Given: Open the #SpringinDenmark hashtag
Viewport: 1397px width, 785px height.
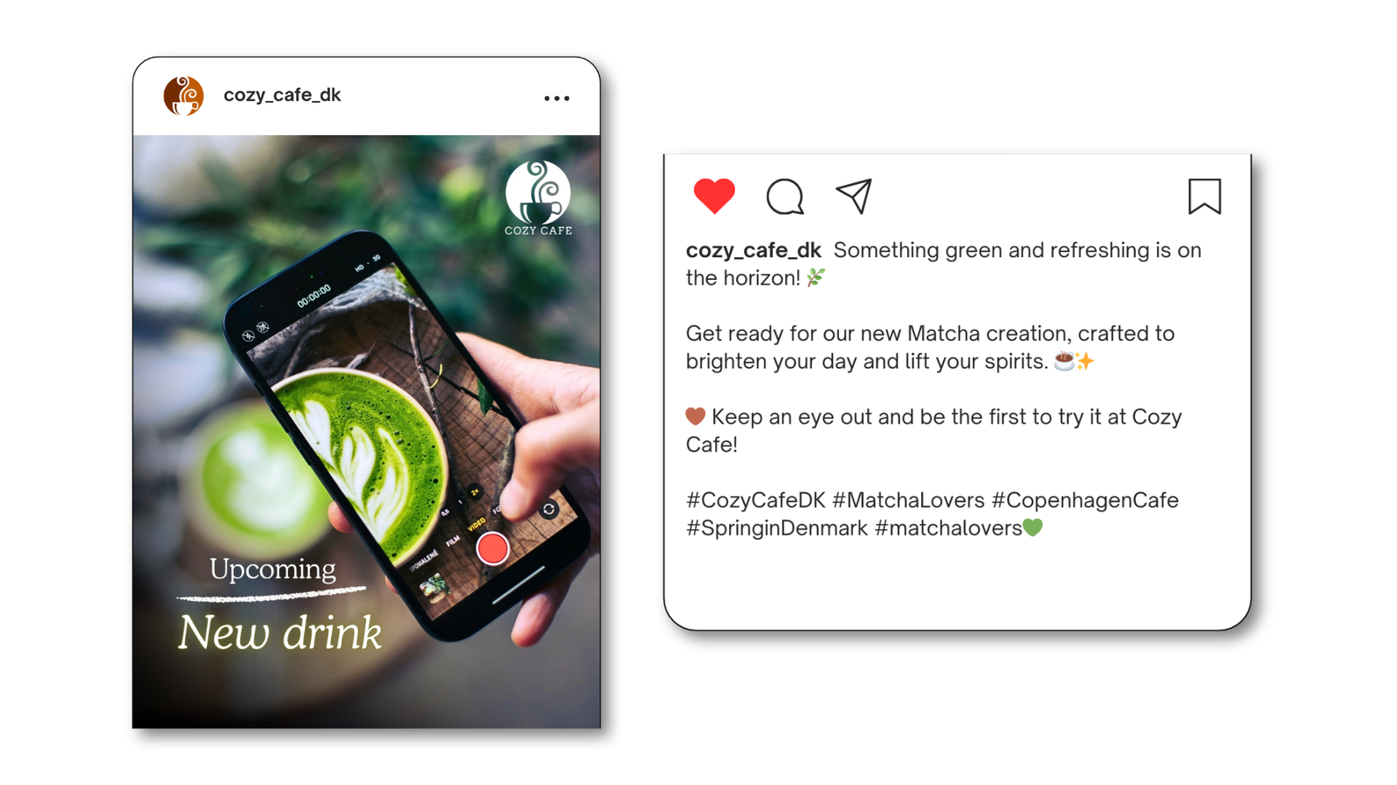Looking at the screenshot, I should click(777, 528).
